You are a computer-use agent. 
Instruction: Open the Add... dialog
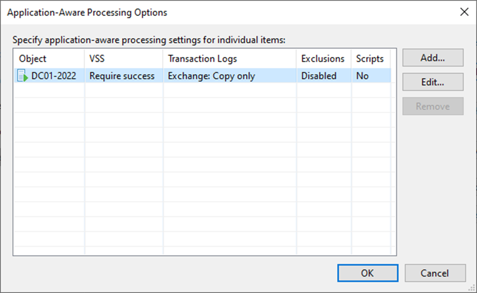tap(433, 58)
